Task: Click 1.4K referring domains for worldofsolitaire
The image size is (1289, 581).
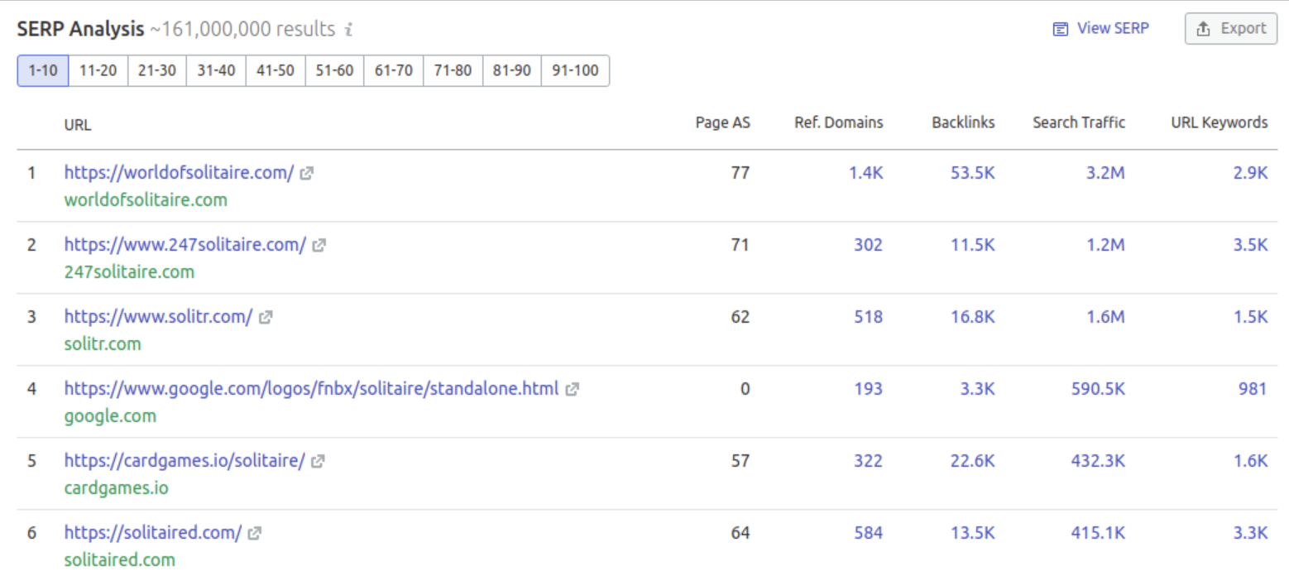Action: coord(866,173)
